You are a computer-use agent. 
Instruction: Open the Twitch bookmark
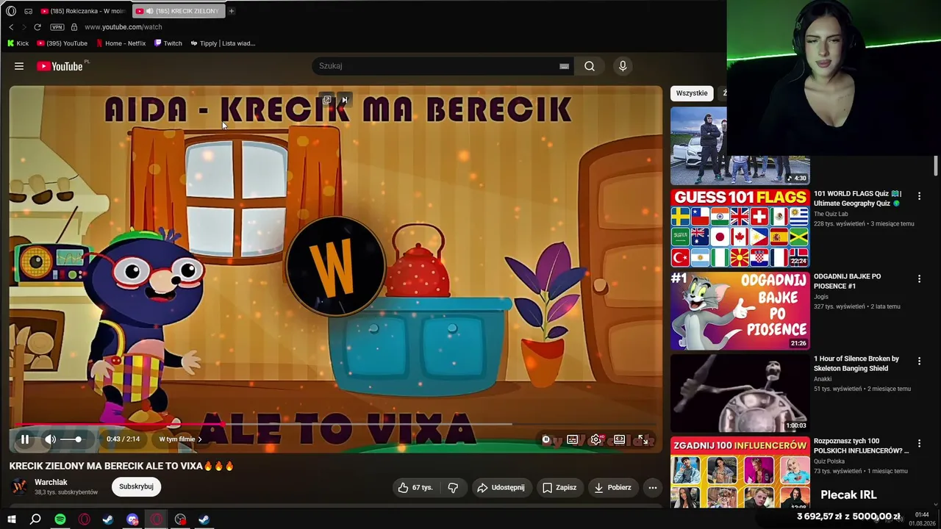coord(168,43)
